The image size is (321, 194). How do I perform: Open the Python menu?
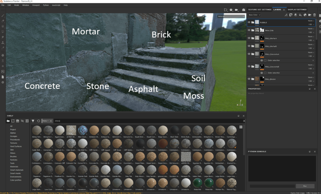pos(46,5)
